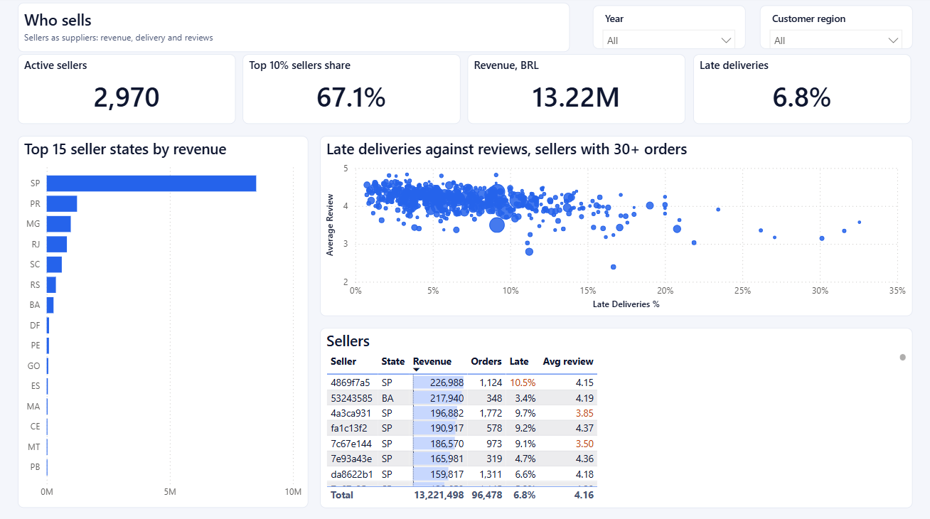The height and width of the screenshot is (519, 930).
Task: Click the BA state cell for seller 53243585
Action: (x=387, y=397)
